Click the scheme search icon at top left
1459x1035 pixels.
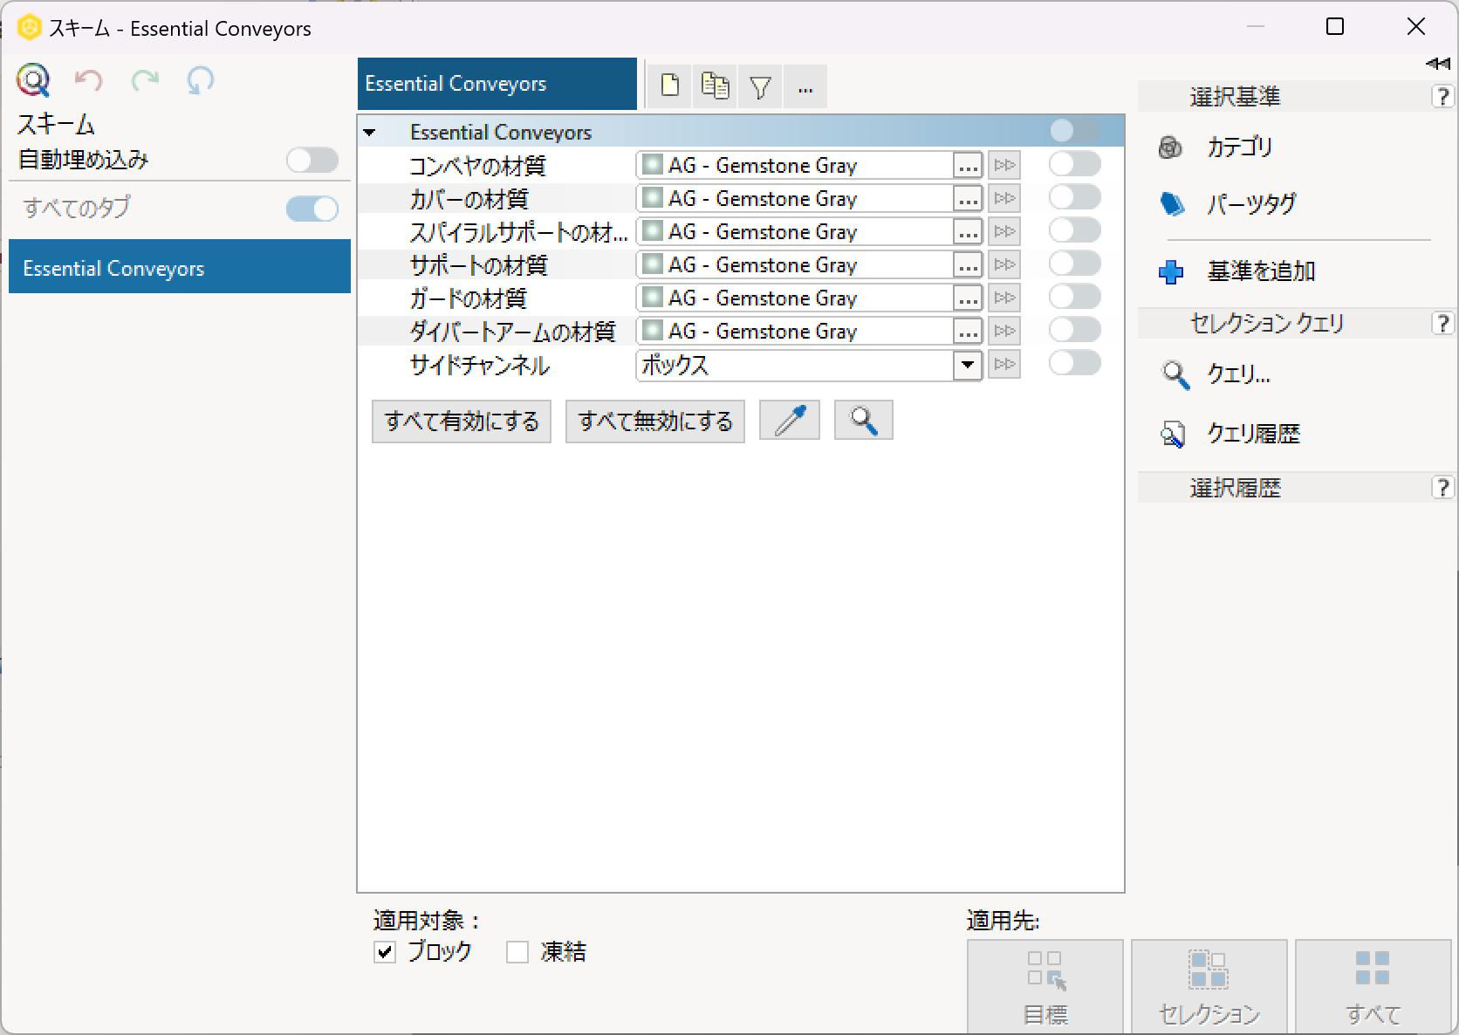click(x=33, y=80)
